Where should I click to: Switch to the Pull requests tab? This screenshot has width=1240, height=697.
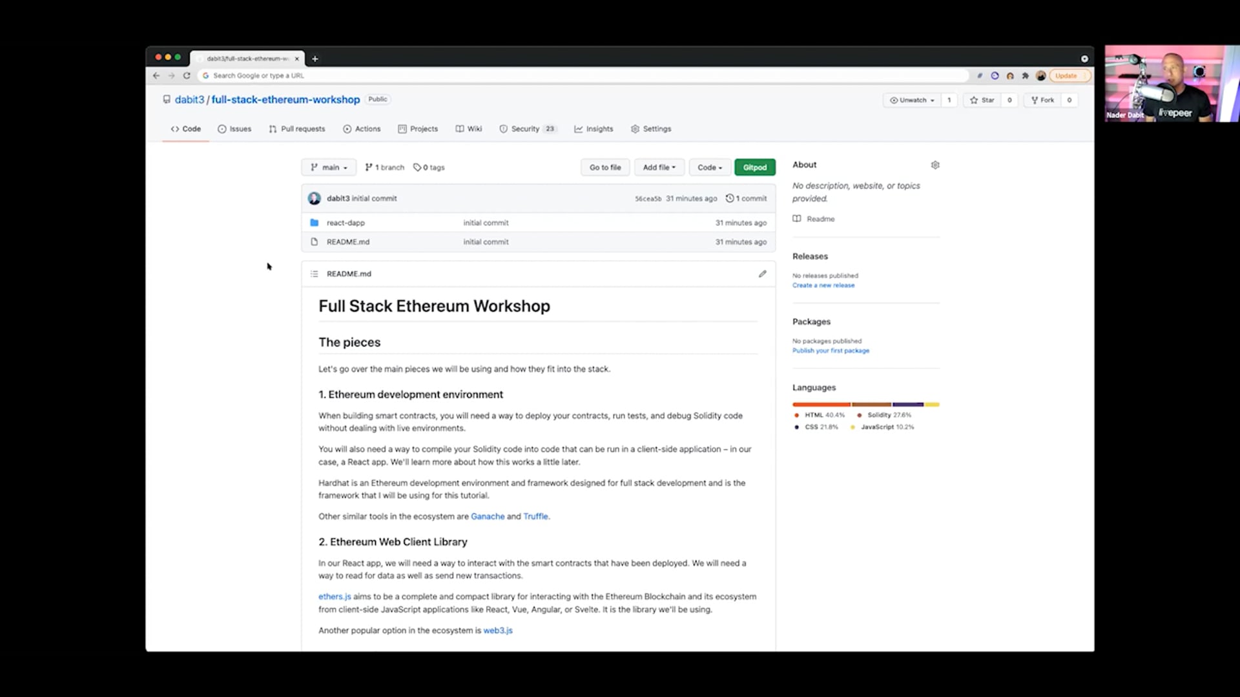tap(297, 129)
